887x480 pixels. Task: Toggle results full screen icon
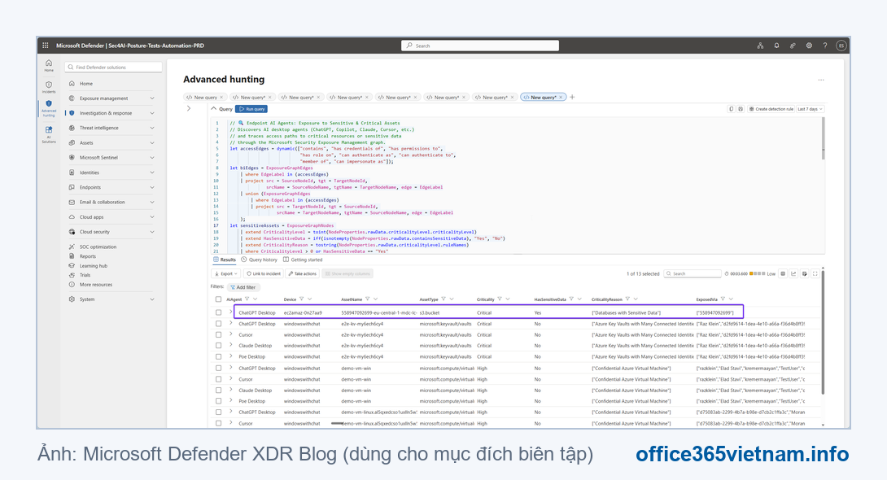(815, 273)
